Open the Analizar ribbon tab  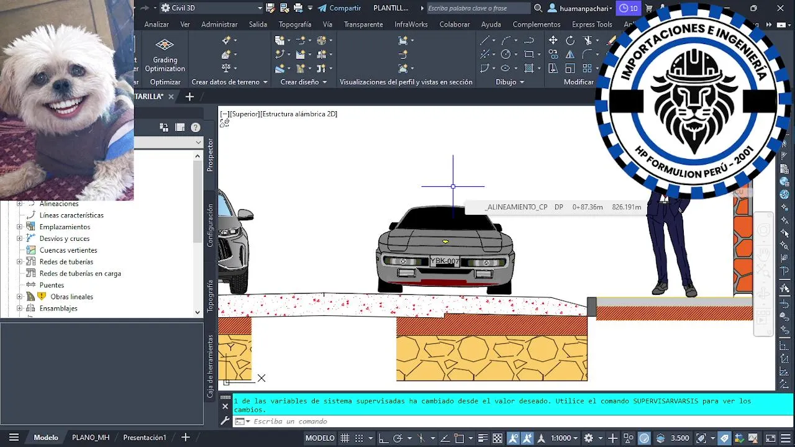tap(157, 24)
